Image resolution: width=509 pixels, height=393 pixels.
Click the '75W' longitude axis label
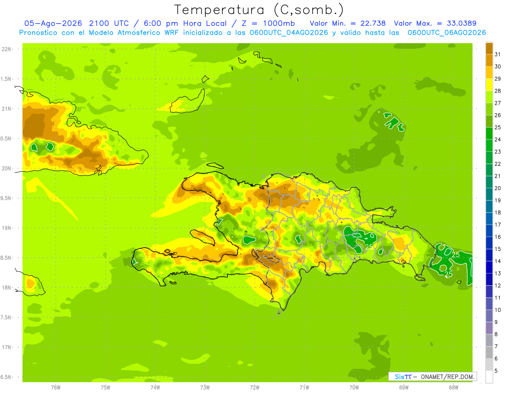[105, 387]
